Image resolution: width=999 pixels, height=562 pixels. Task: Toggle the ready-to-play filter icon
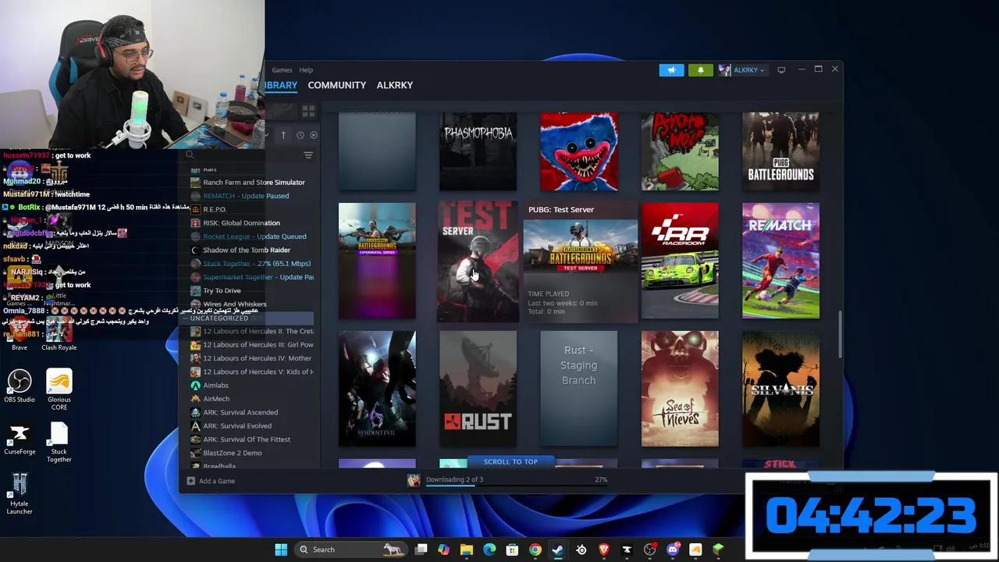point(314,135)
